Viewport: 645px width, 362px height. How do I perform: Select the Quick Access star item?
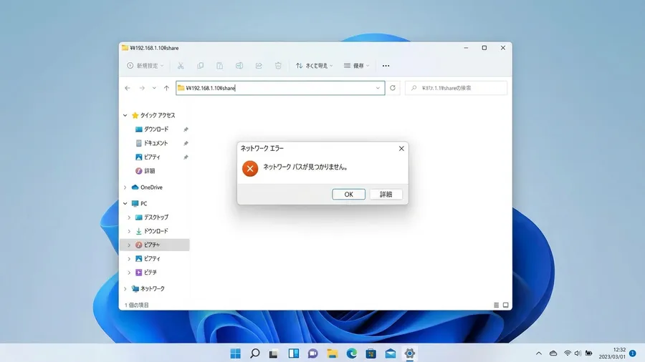click(153, 115)
